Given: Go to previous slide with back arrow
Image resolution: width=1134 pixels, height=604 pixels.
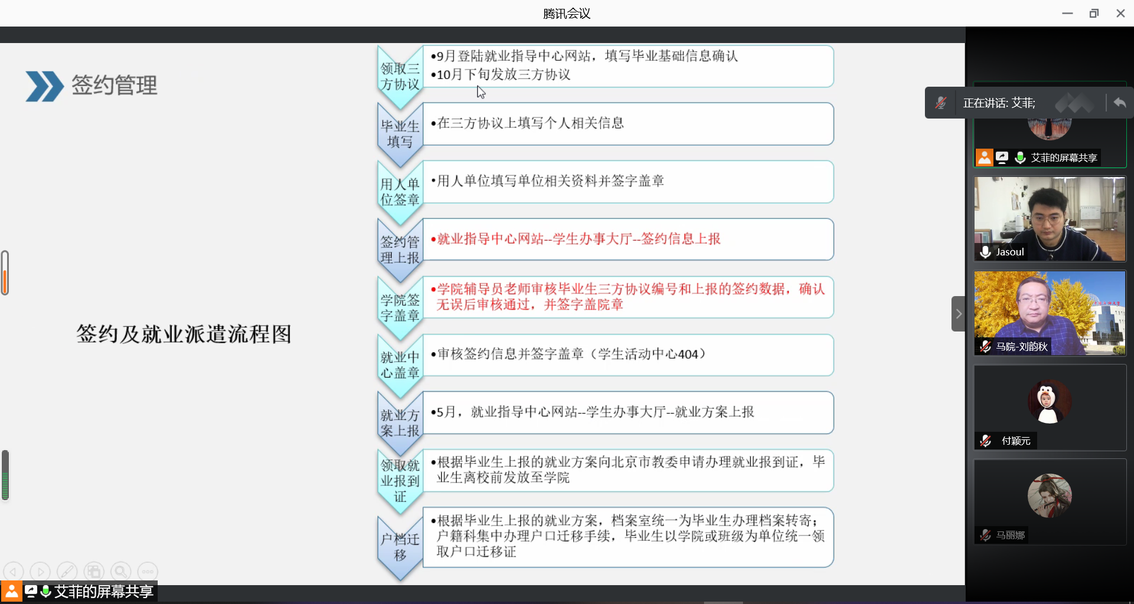Looking at the screenshot, I should [x=13, y=571].
